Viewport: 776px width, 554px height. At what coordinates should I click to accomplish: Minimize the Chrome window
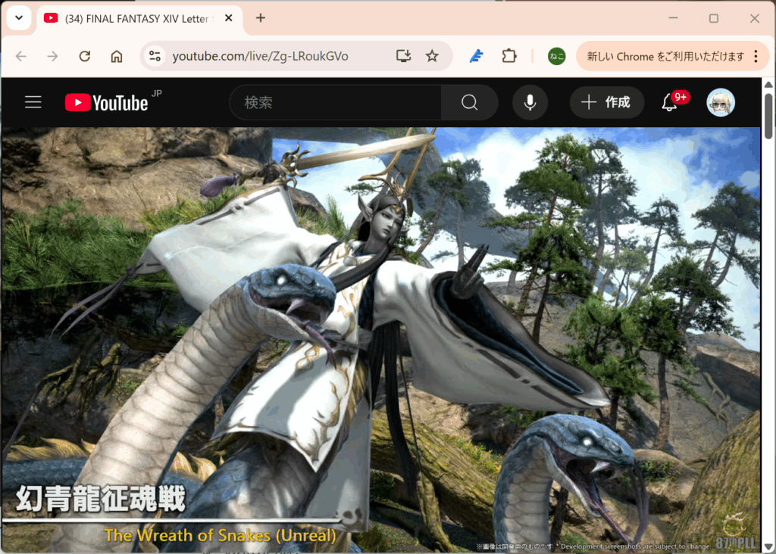coord(673,18)
